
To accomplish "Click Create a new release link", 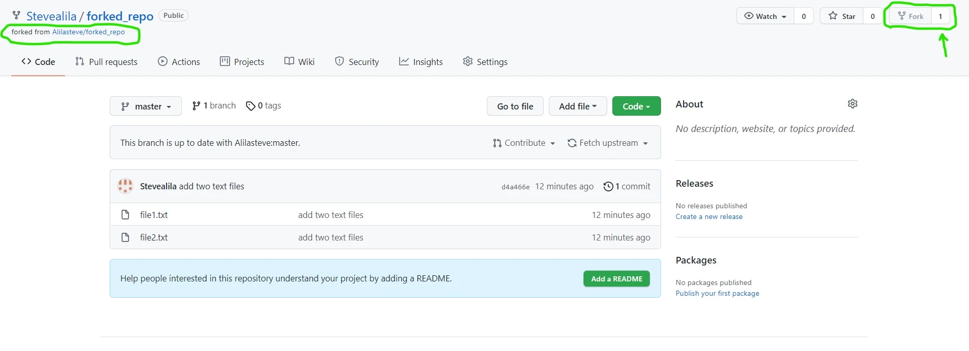I will coord(709,216).
